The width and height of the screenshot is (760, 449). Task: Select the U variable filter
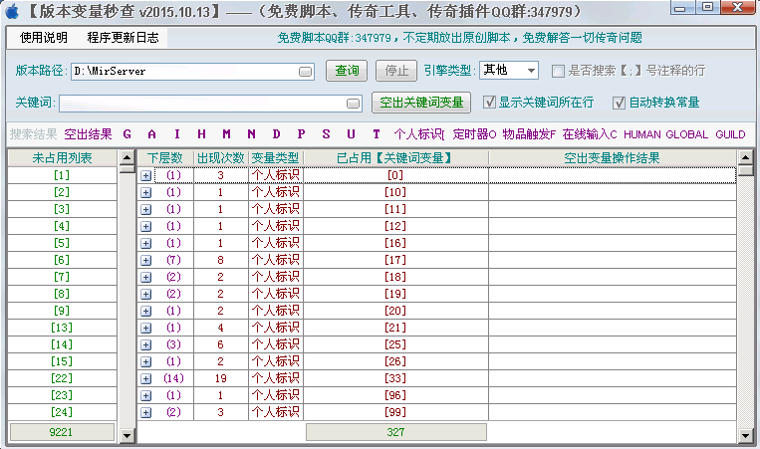tap(351, 134)
